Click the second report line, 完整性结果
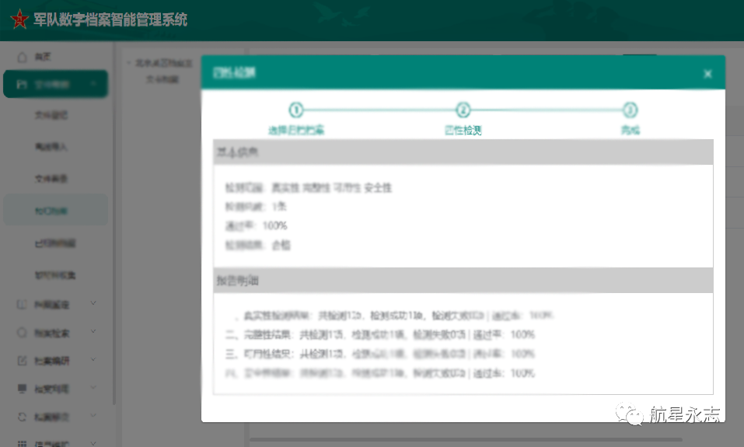Viewport: 744px width, 447px height. click(380, 335)
